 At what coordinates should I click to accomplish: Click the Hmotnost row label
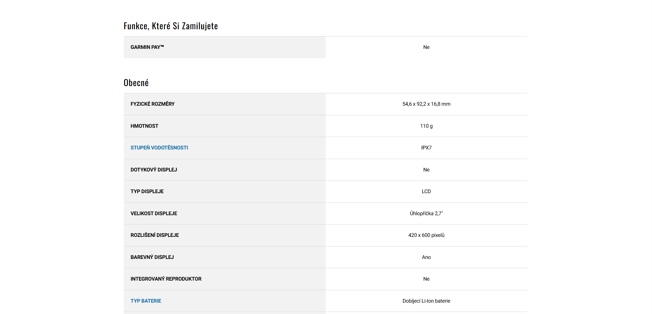click(144, 126)
